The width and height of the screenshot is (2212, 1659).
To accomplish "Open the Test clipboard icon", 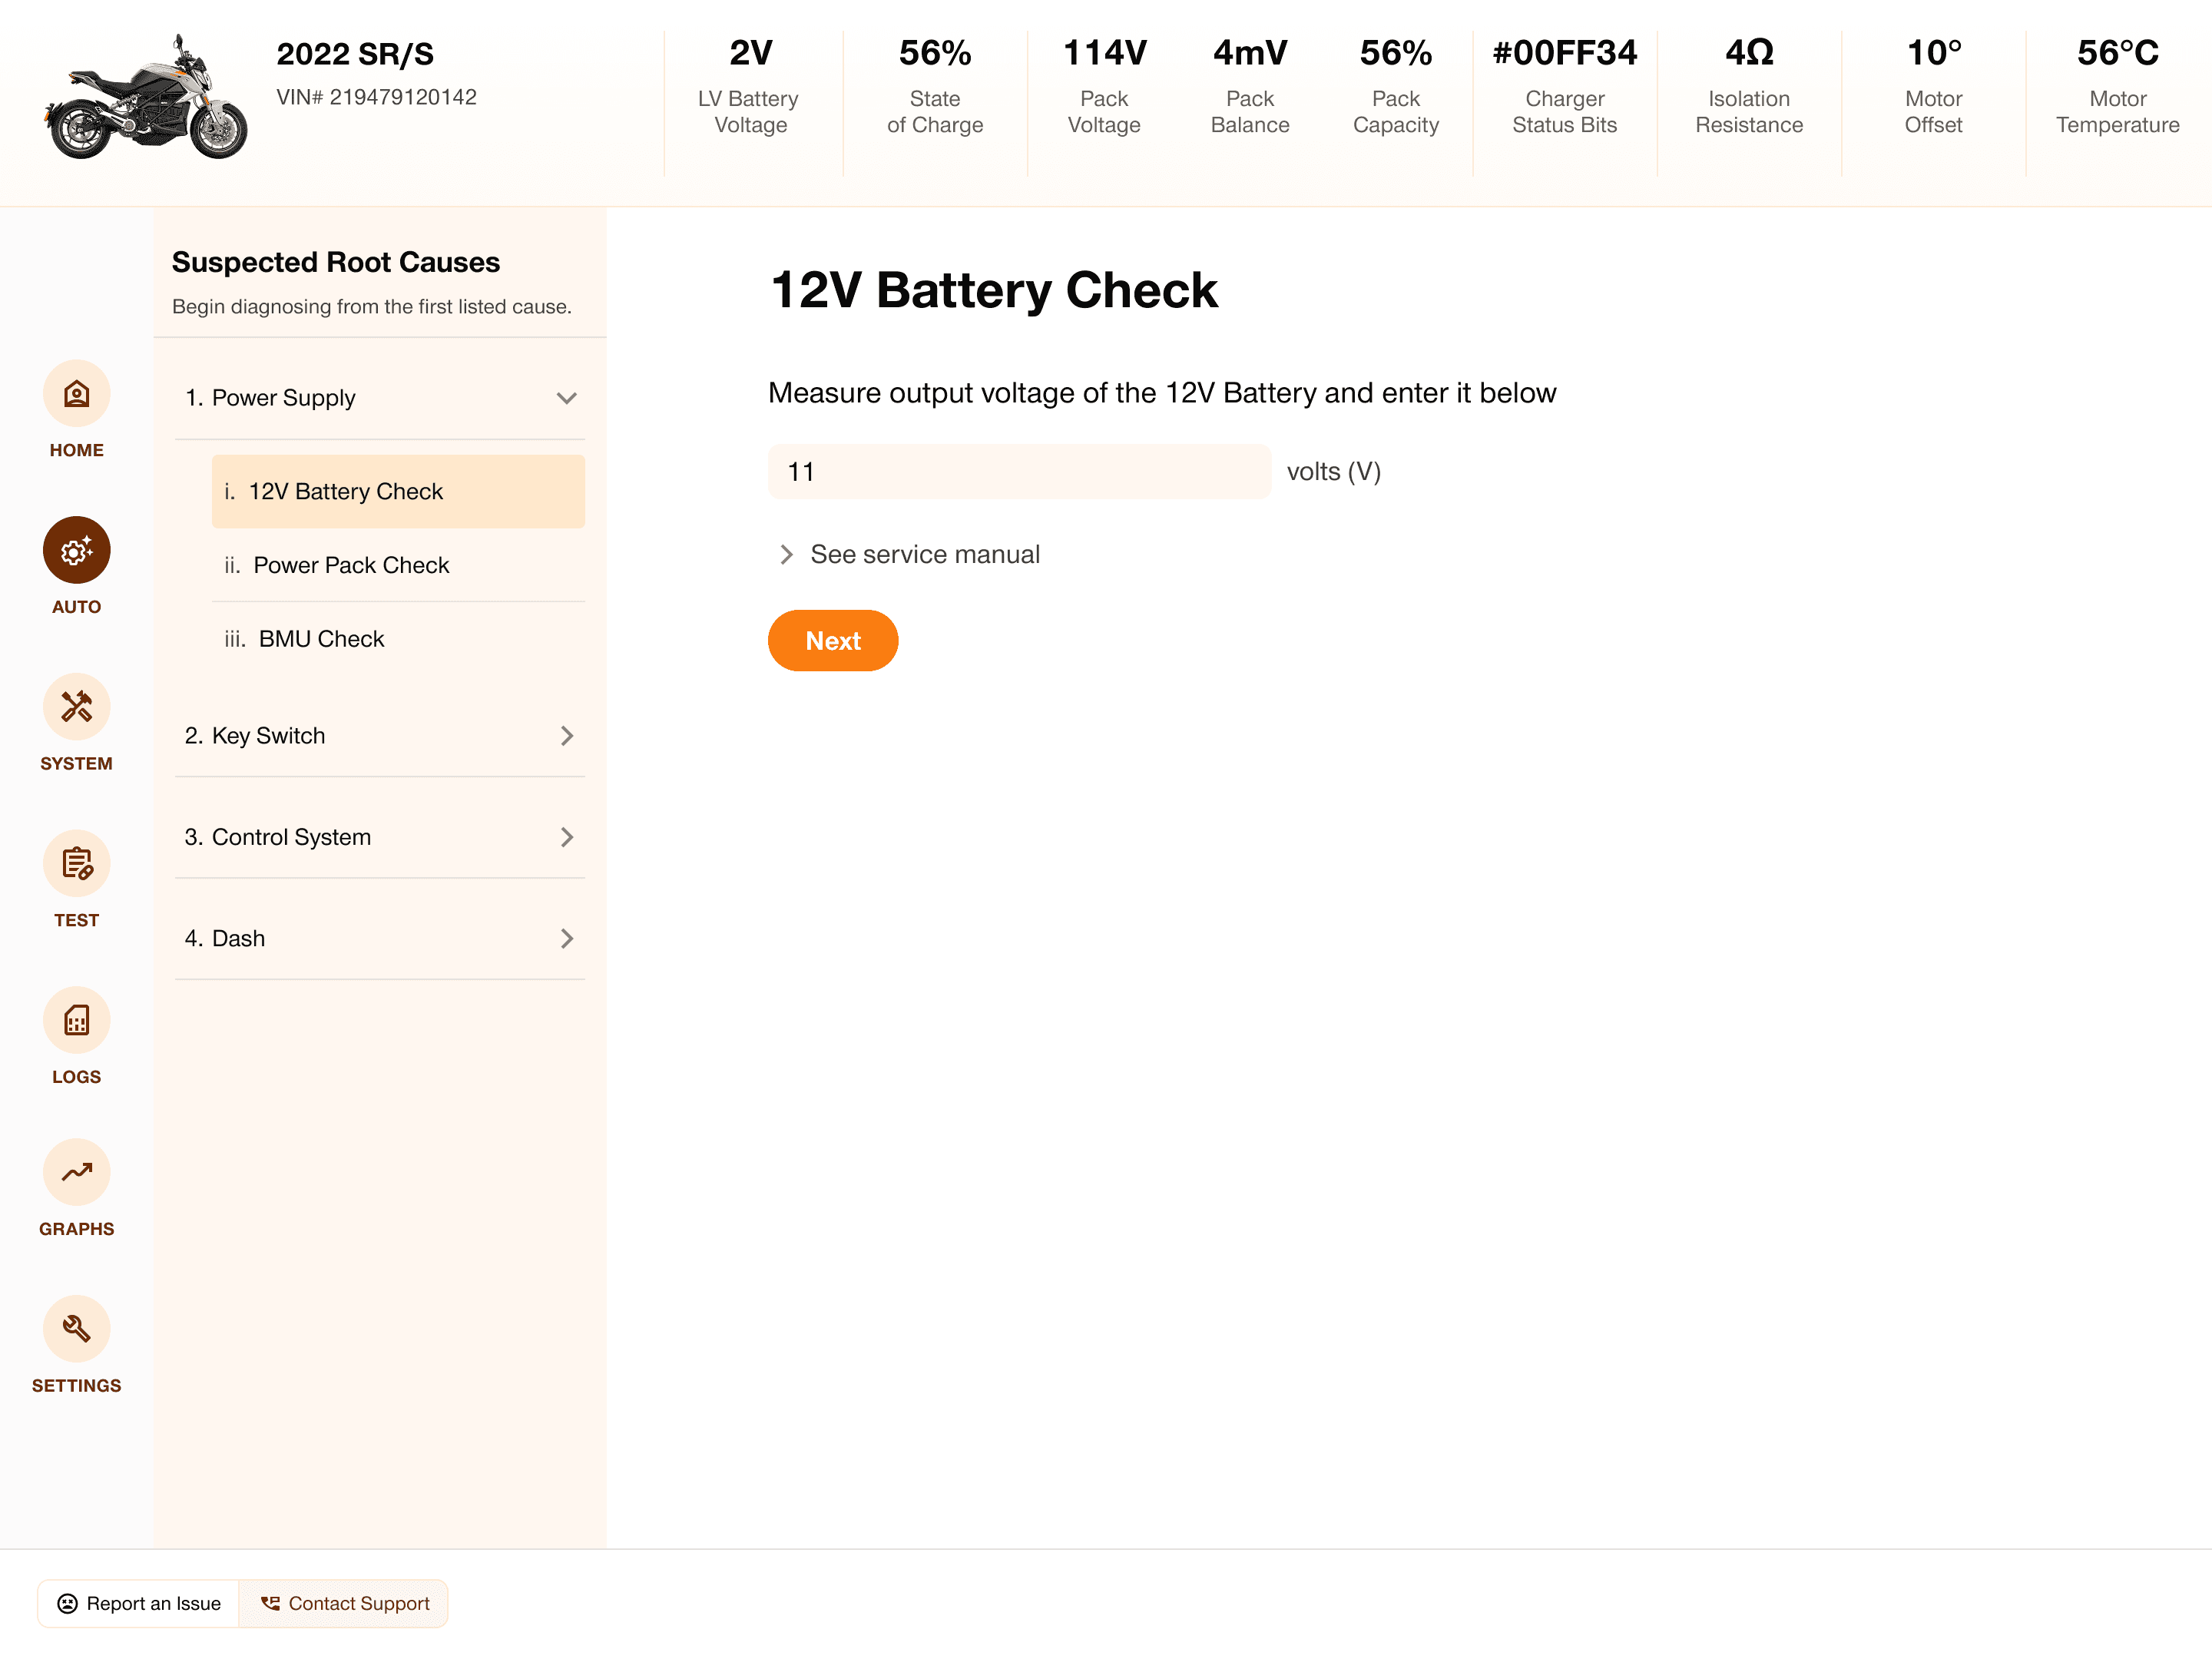I will (x=76, y=864).
